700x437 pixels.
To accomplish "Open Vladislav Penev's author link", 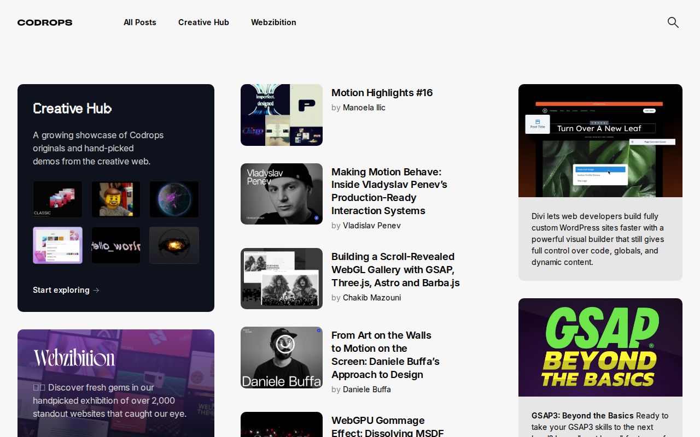I will click(371, 226).
